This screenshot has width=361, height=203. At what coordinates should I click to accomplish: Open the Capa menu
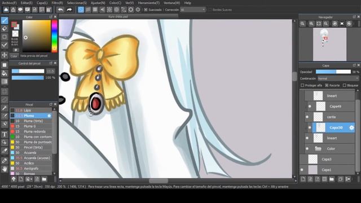[42, 3]
